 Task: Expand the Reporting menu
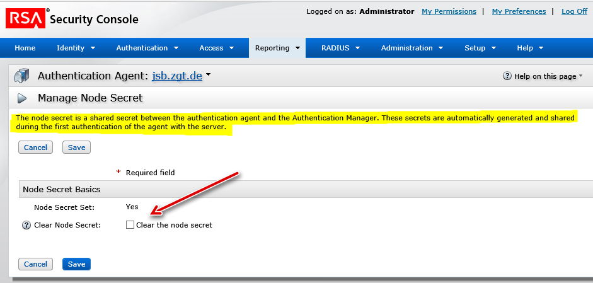pos(277,48)
